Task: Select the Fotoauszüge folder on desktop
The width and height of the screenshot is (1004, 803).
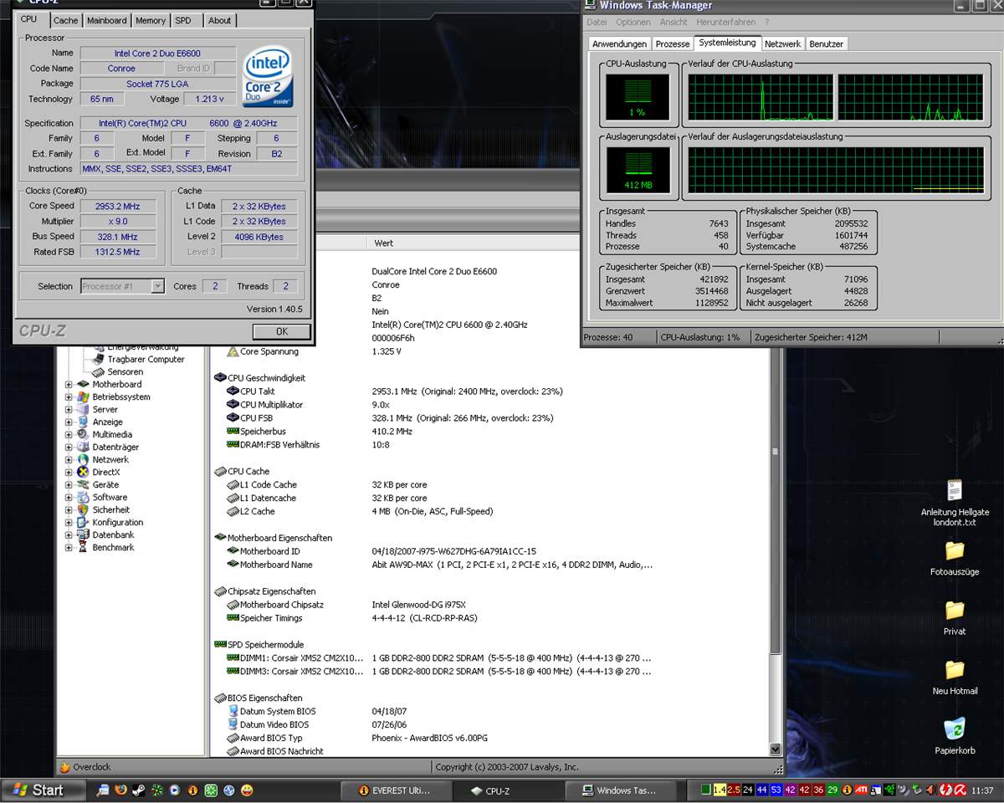Action: [955, 550]
